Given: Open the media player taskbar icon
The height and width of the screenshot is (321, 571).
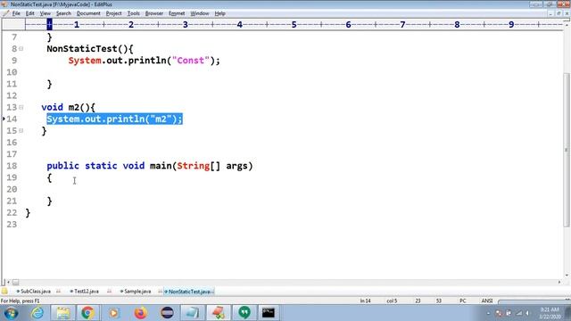Looking at the screenshot, I should pyautogui.click(x=114, y=313).
